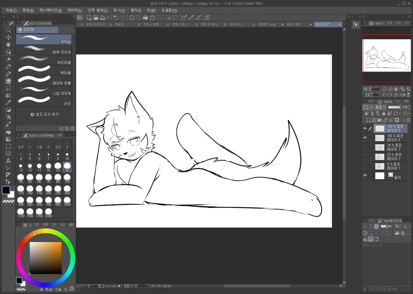
Task: Open the 표준 blending mode dropdown
Action: tap(380, 107)
